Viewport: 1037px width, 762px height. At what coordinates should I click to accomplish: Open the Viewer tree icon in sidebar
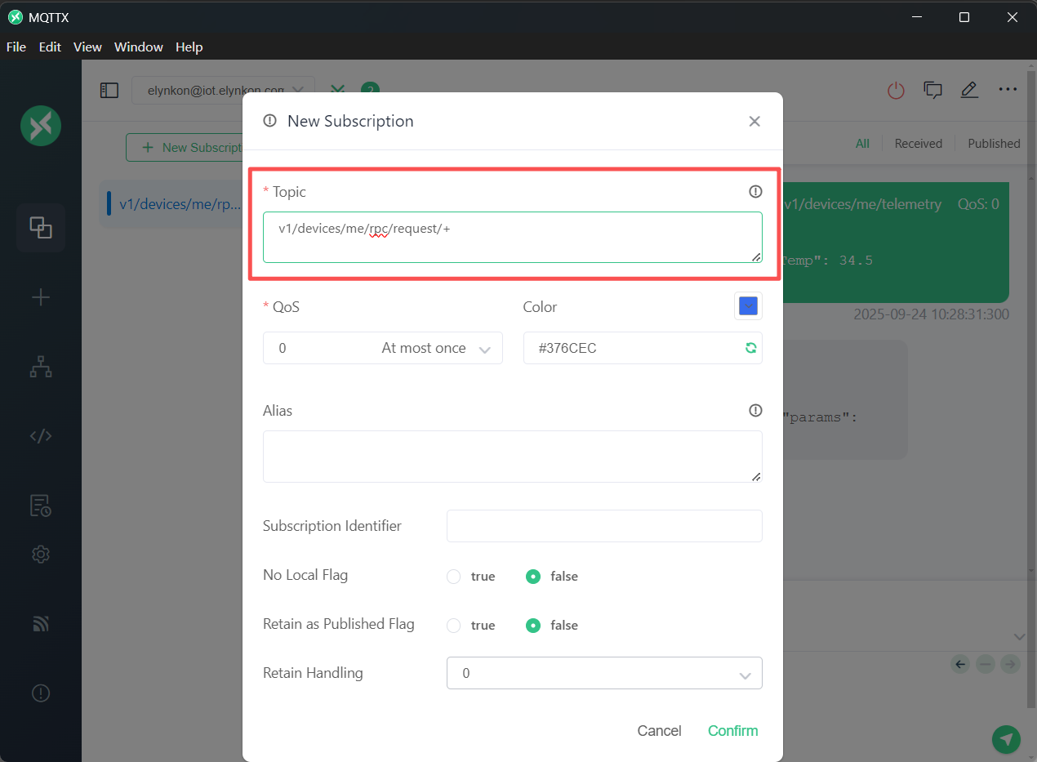[41, 368]
